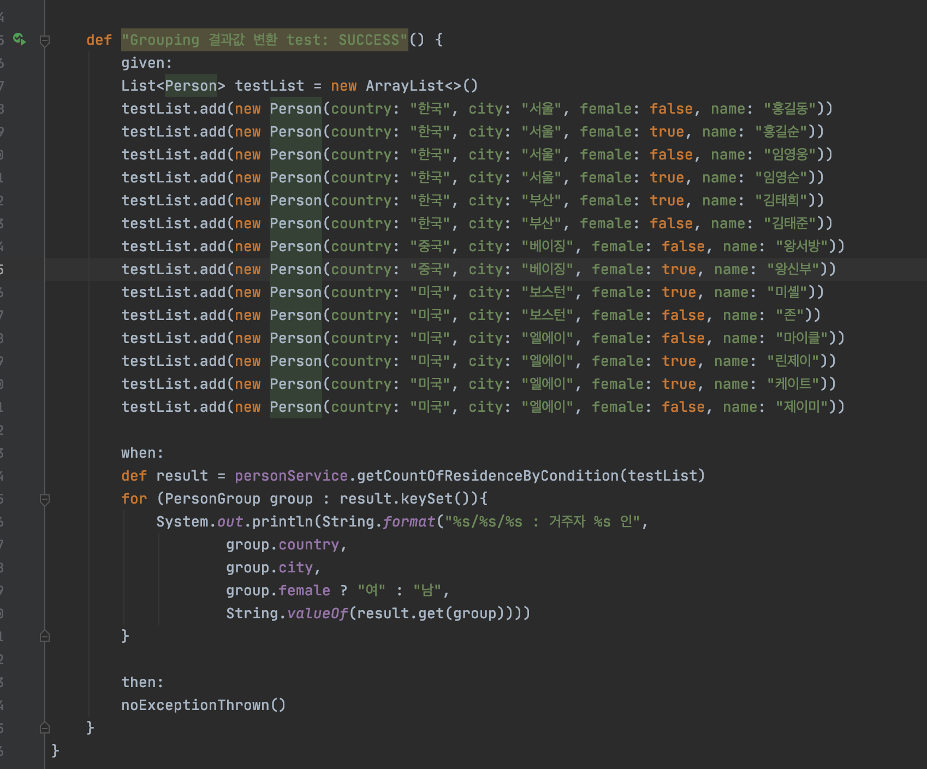
Task: Click the name value "린제이"
Action: tap(793, 361)
